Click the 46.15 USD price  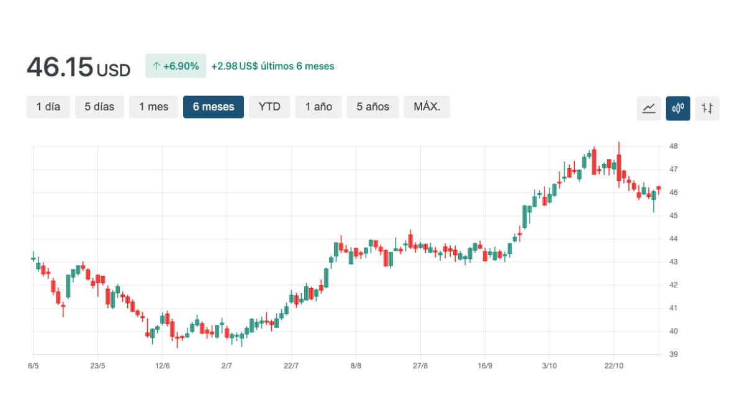(78, 67)
